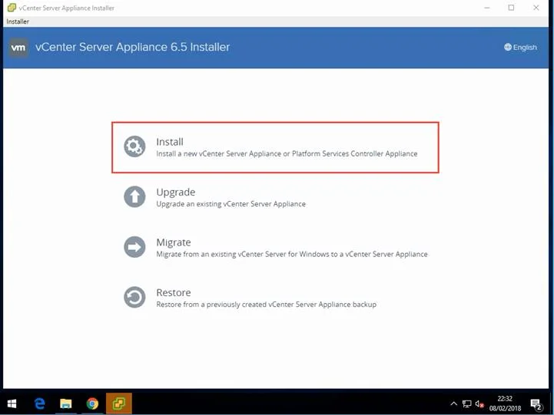Click the VMware vm logo
The height and width of the screenshot is (415, 554).
click(18, 48)
